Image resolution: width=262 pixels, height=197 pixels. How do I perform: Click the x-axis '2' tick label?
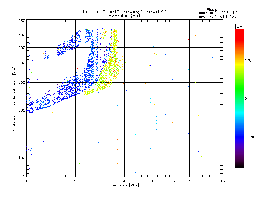tap(75, 181)
